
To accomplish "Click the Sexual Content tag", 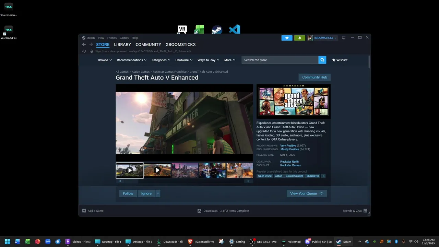I will click(294, 176).
